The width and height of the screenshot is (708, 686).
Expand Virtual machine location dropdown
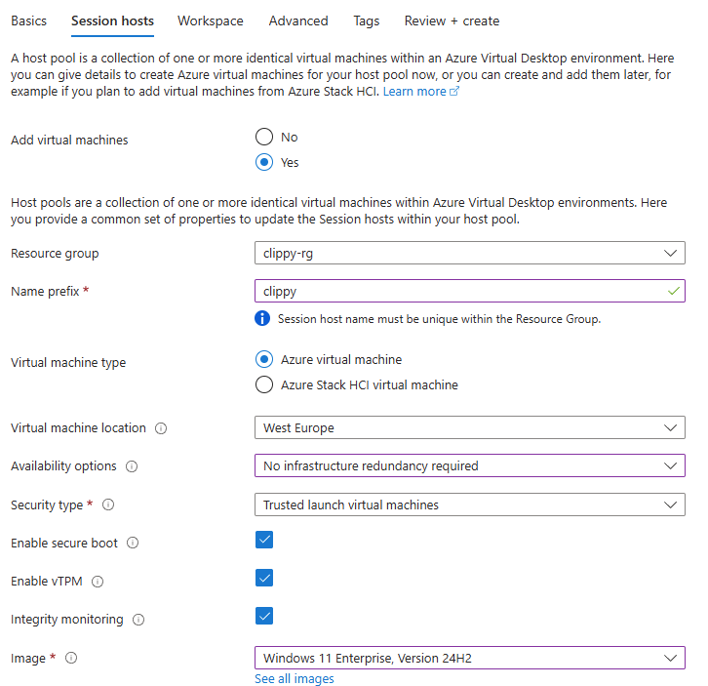click(470, 427)
